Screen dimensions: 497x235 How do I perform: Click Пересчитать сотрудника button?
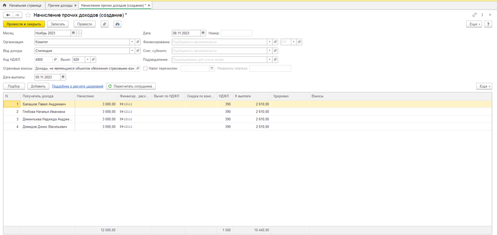tap(131, 86)
